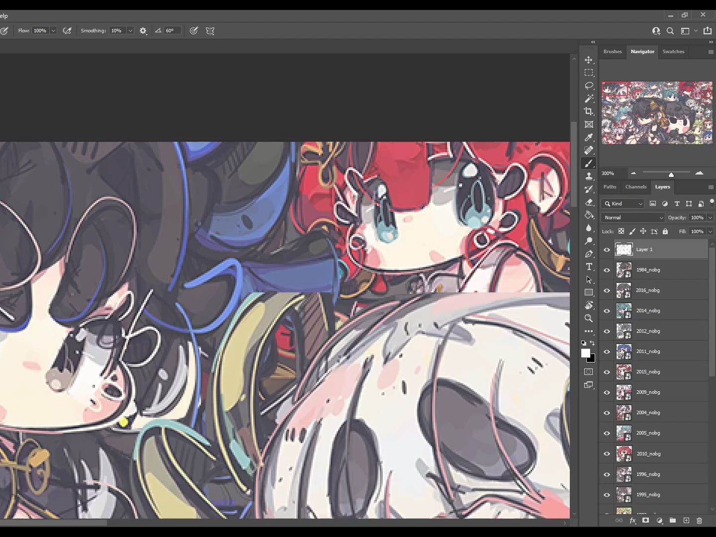Toggle symmetry paint butterfly options
This screenshot has height=537, width=716.
coord(210,31)
